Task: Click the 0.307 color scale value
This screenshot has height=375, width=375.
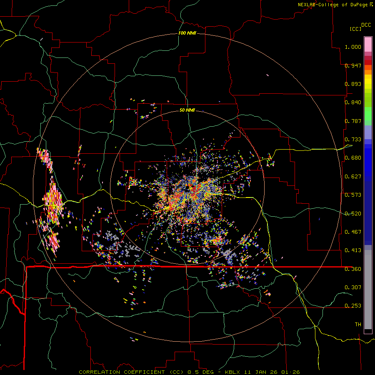Action: click(353, 287)
